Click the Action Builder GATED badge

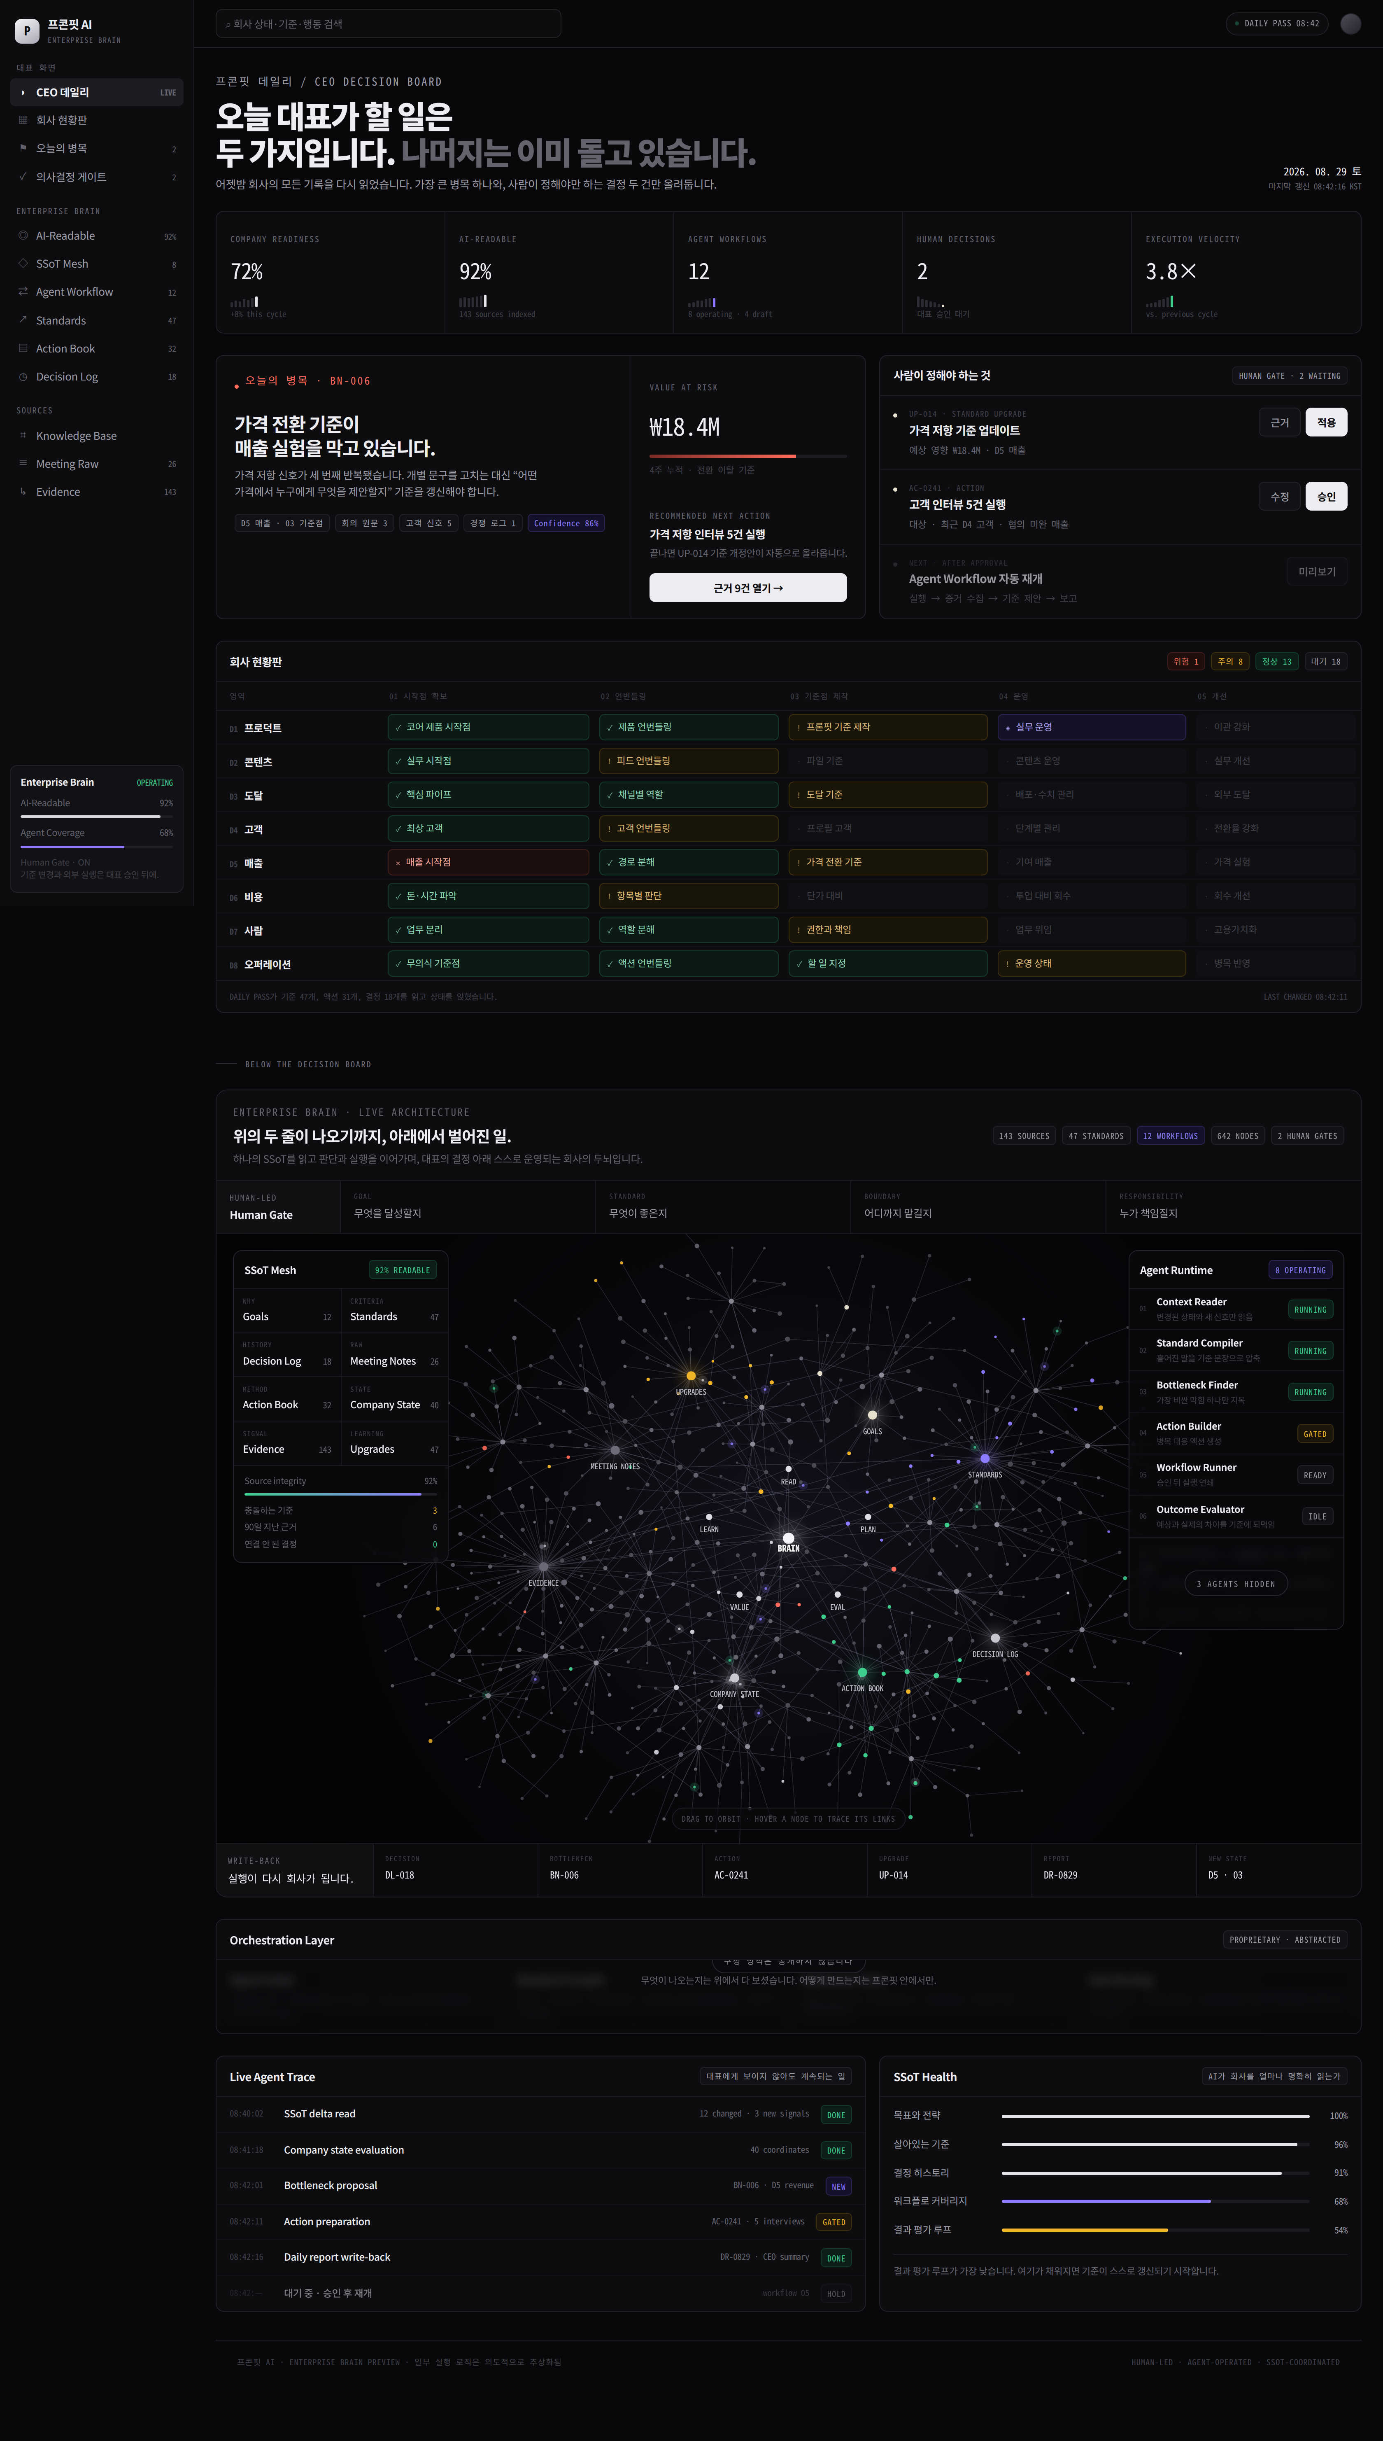(x=1315, y=1434)
